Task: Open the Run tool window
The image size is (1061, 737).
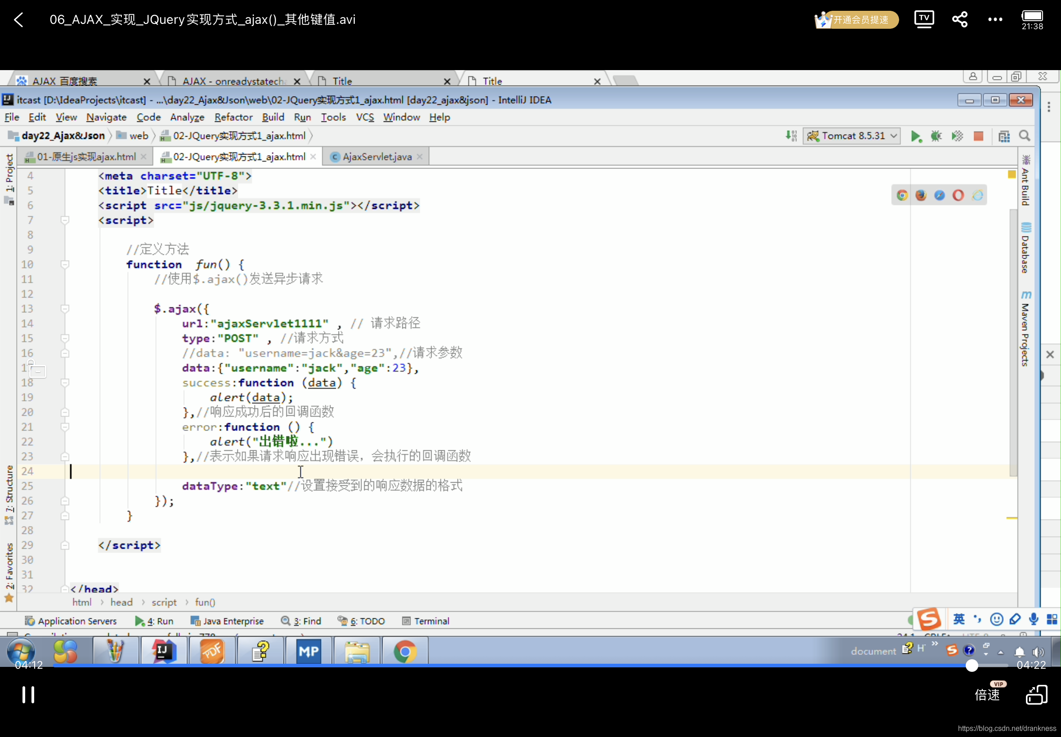Action: 154,621
